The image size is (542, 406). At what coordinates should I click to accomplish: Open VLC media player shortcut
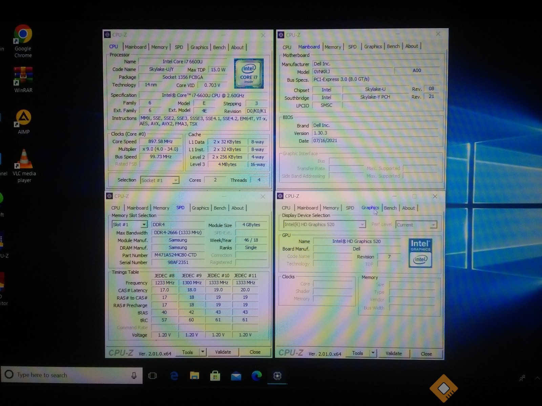coord(24,166)
